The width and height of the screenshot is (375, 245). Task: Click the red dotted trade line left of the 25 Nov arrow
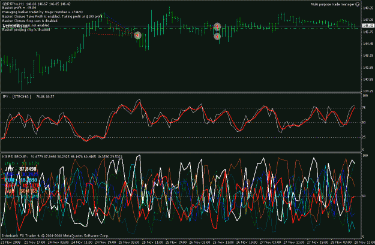(112, 35)
